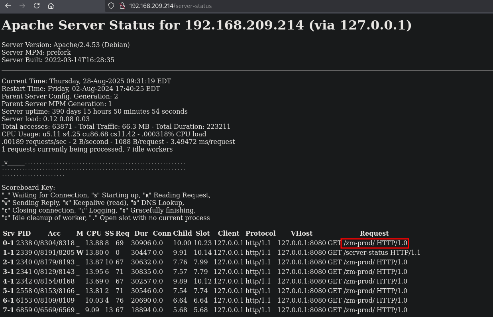Click the /server-status HTTP/1.1 request entry

(381, 252)
